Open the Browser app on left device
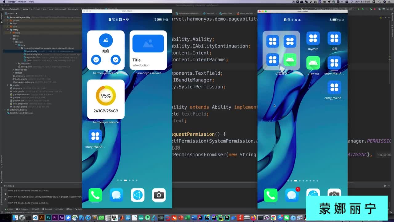The height and width of the screenshot is (222, 394). 138,195
